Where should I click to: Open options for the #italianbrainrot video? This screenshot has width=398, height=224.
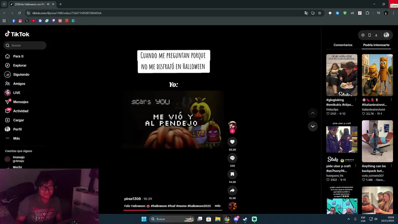[x=391, y=100]
